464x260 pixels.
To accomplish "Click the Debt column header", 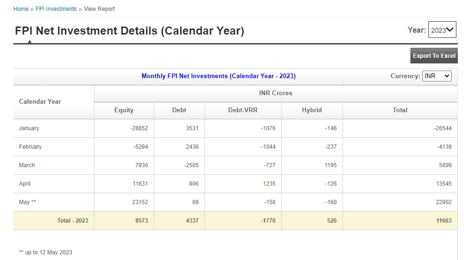I will click(179, 110).
